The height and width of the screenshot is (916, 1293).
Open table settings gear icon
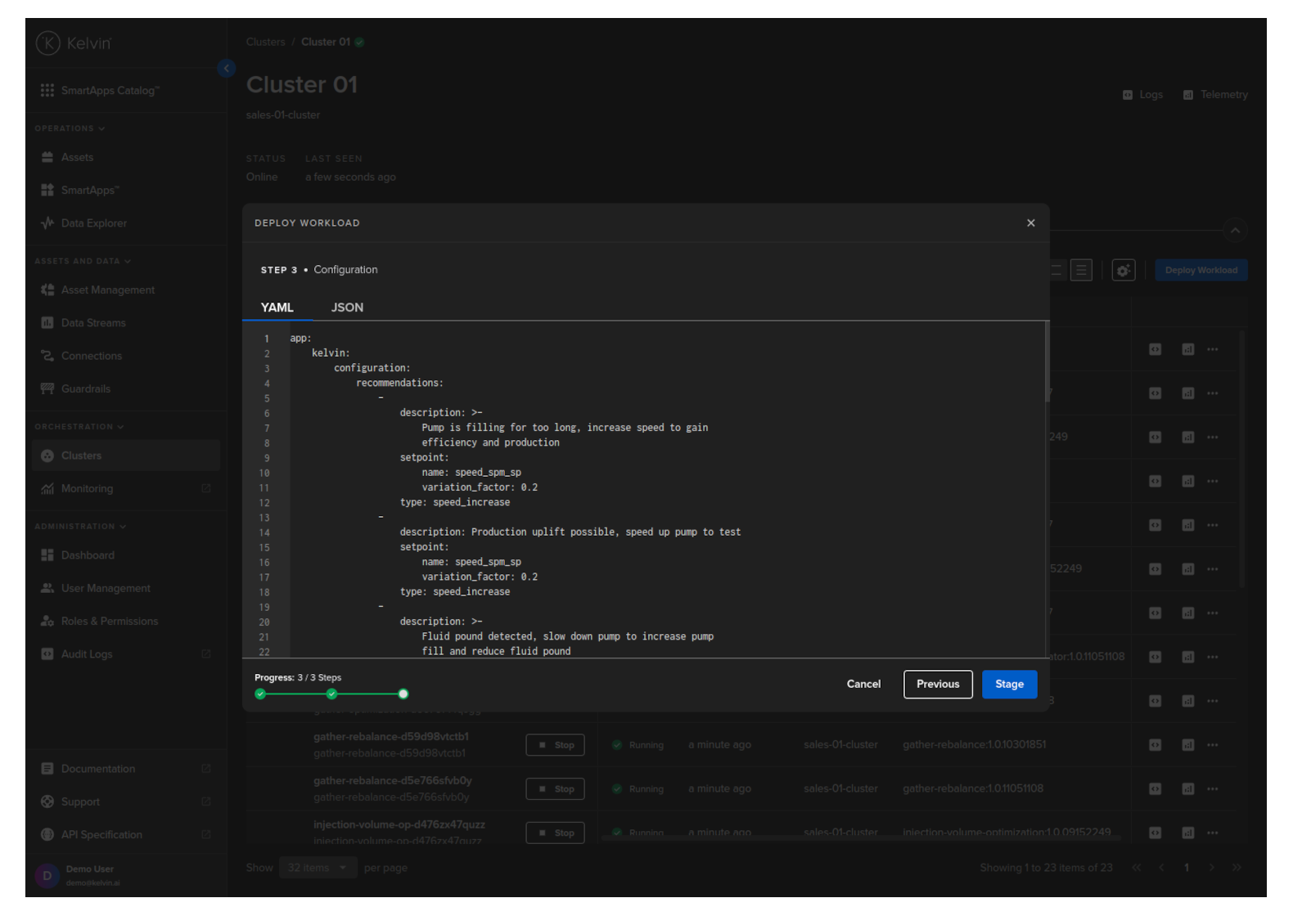point(1123,271)
